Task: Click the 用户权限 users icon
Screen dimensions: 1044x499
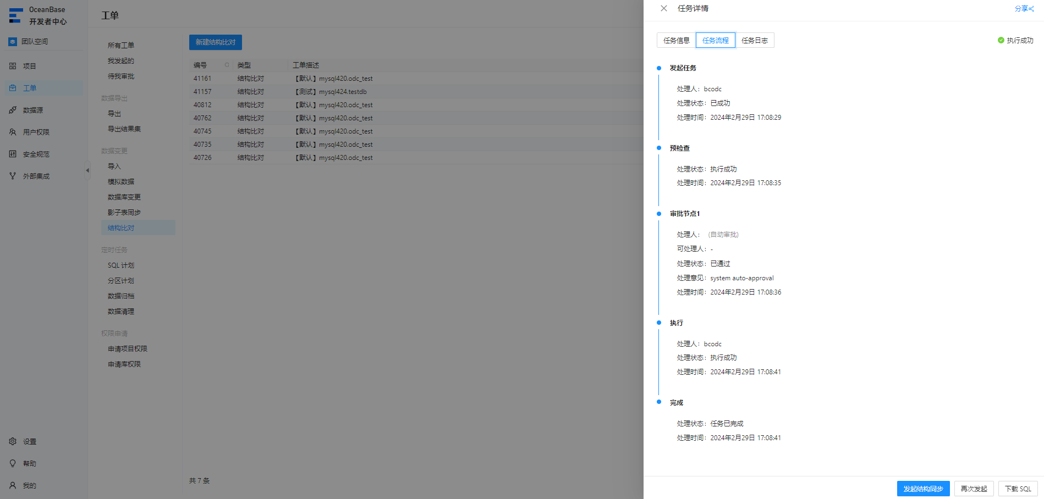Action: (x=13, y=132)
